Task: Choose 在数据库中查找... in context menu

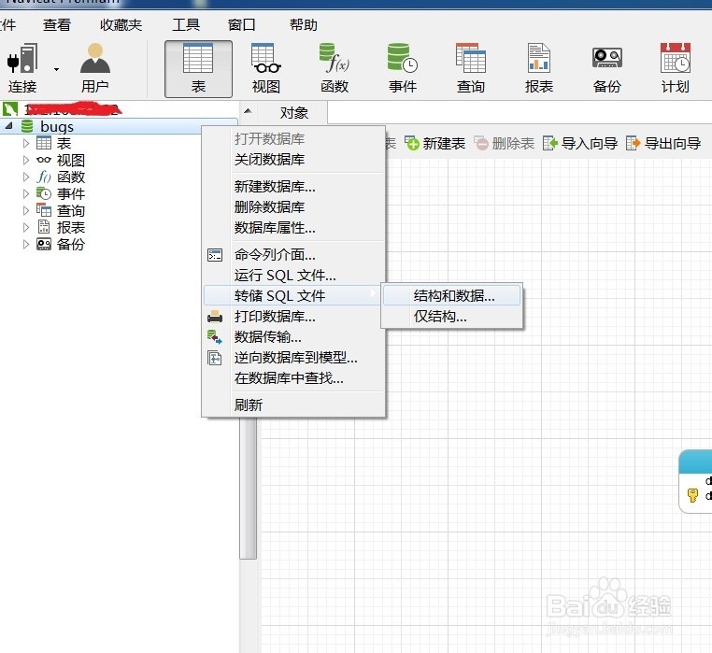Action: [293, 377]
